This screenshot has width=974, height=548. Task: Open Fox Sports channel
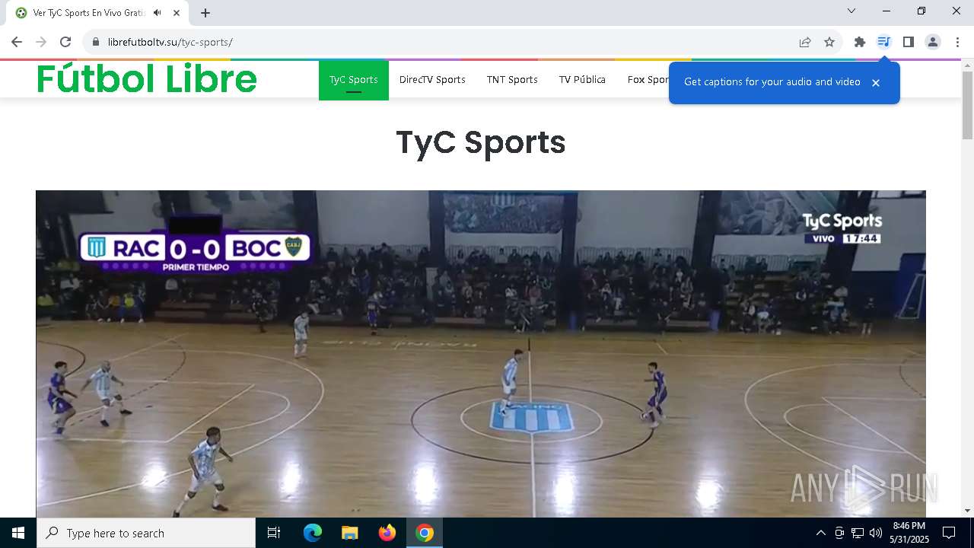[648, 80]
